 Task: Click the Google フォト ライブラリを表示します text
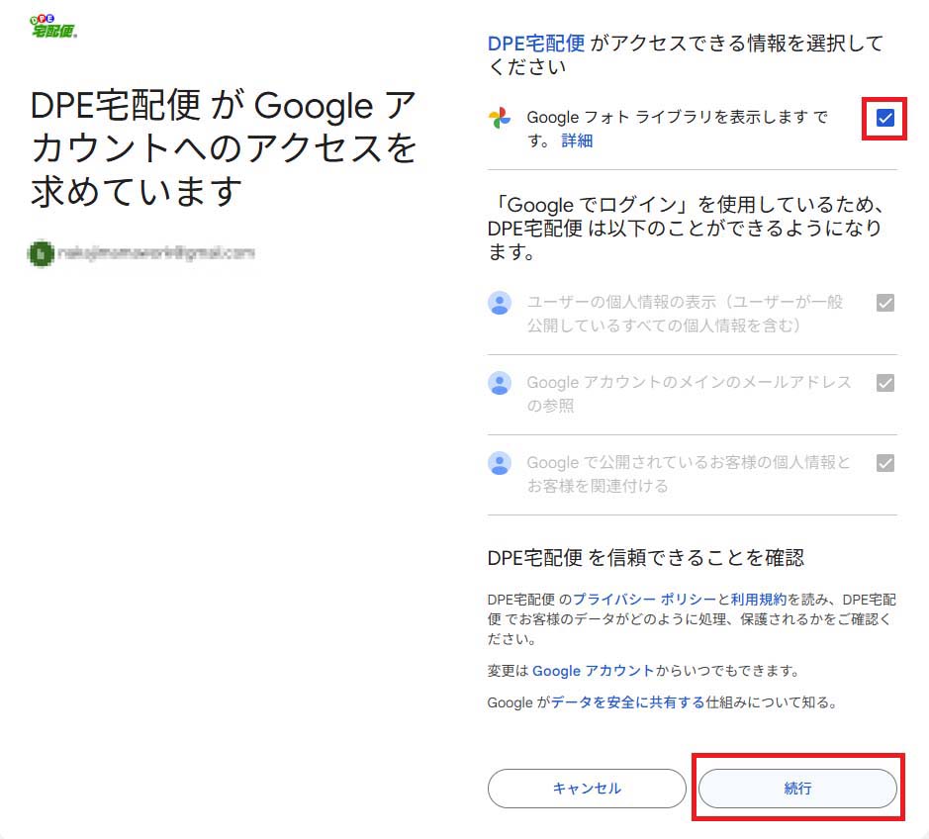[x=667, y=118]
